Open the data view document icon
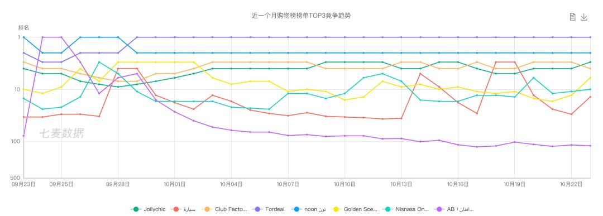 (x=572, y=17)
